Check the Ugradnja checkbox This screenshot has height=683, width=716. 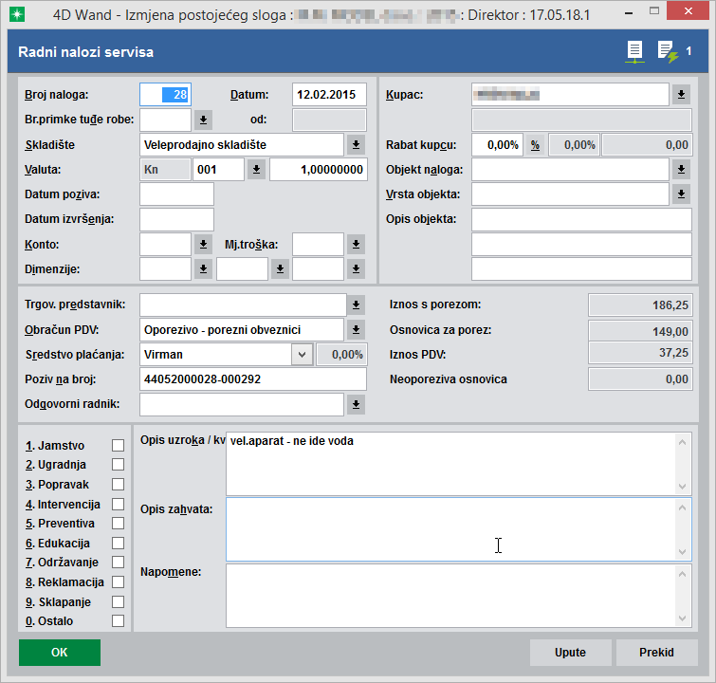coord(118,465)
